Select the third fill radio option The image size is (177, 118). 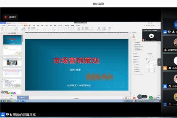point(134,46)
